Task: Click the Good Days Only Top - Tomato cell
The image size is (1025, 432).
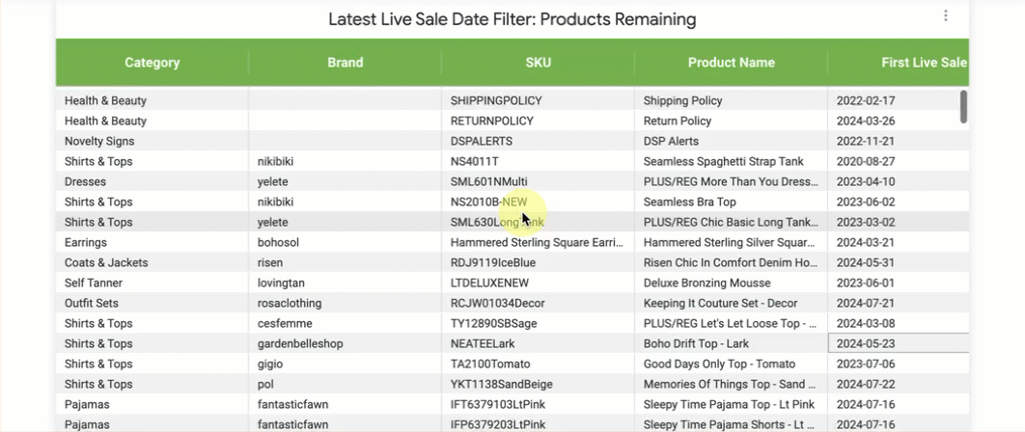Action: tap(731, 364)
